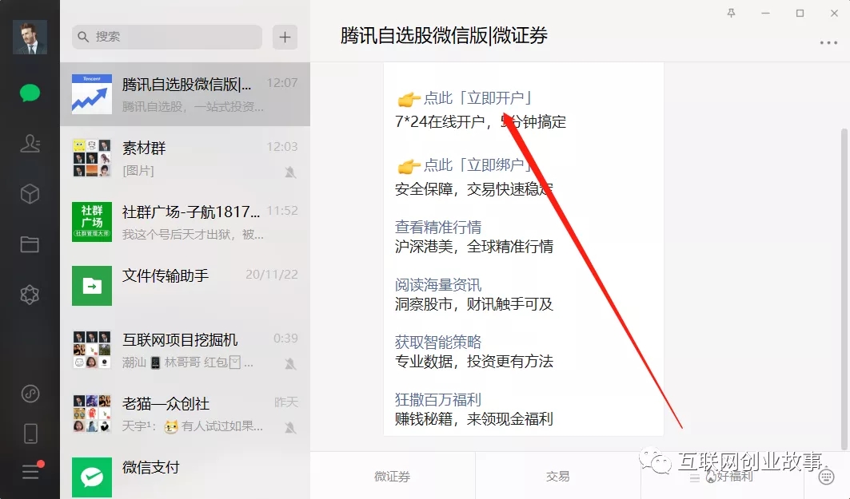Open the 微证券 bottom menu
The width and height of the screenshot is (850, 499).
click(x=392, y=477)
